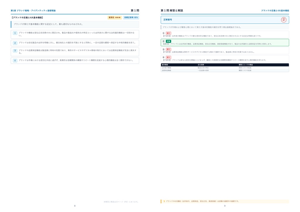Click the summary line 'ブランドが市場および顧客心理において…'
This screenshot has height=212, width=300.
click(202, 27)
